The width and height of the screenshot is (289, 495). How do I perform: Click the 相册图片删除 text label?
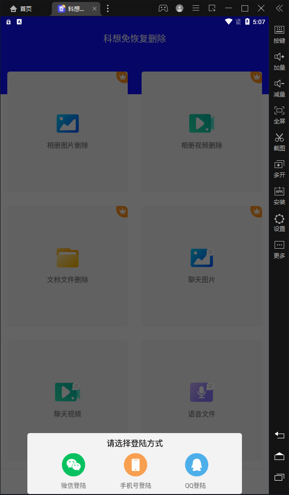pyautogui.click(x=68, y=145)
